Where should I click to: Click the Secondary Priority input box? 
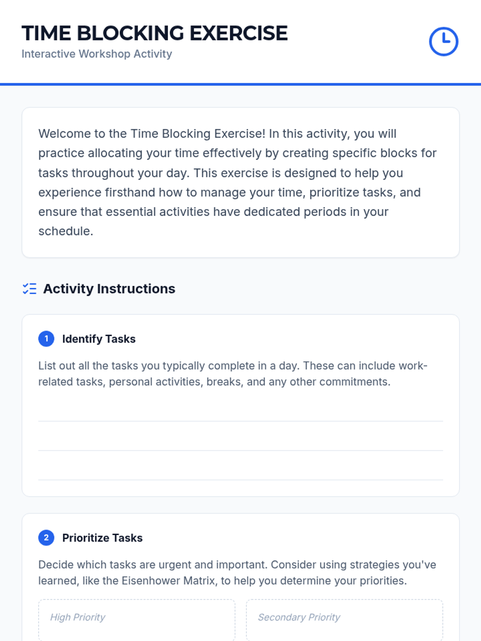(344, 620)
